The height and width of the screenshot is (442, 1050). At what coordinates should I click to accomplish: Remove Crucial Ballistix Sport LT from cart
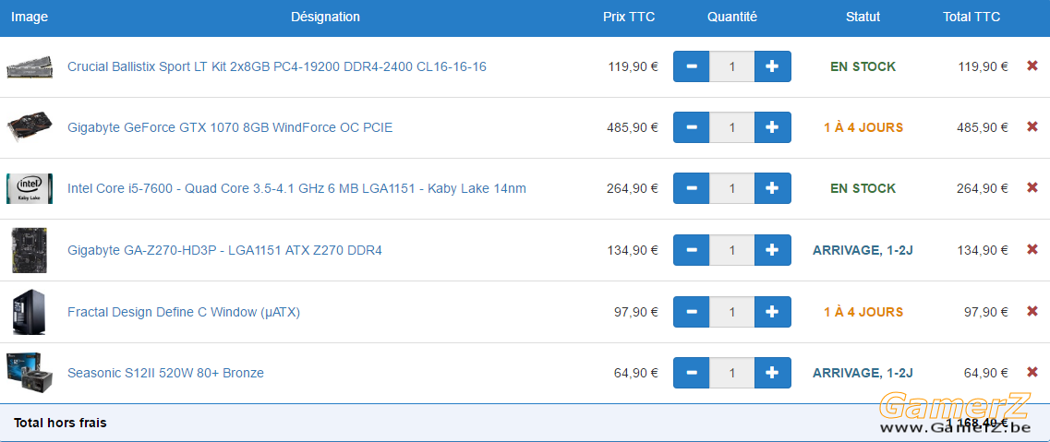point(1032,66)
